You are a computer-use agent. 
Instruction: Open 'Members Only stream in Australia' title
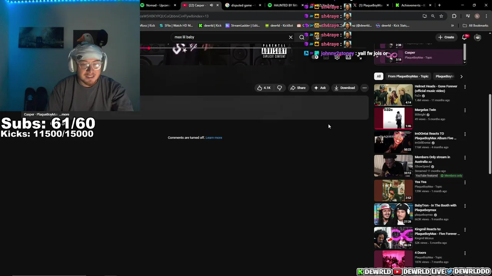click(432, 159)
